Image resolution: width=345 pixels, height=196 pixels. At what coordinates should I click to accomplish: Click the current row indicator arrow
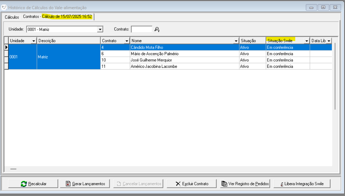[x=6, y=47]
